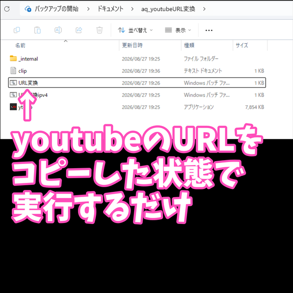The height and width of the screenshot is (293, 293).
Task: Click the delete trash can icon
Action: pyautogui.click(x=99, y=30)
